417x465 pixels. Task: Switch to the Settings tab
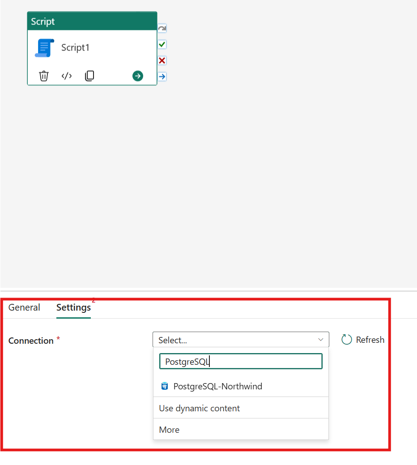coord(73,307)
